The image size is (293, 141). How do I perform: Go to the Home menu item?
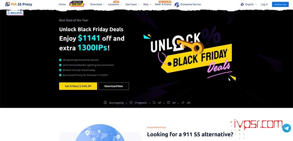coord(62,4)
